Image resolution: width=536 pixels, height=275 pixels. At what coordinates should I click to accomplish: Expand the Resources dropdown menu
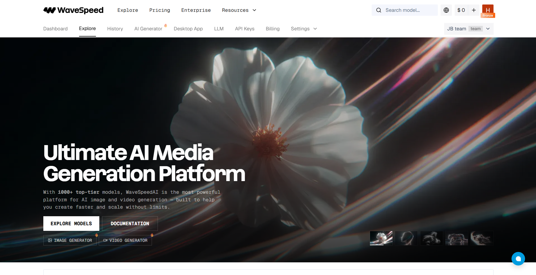(239, 10)
